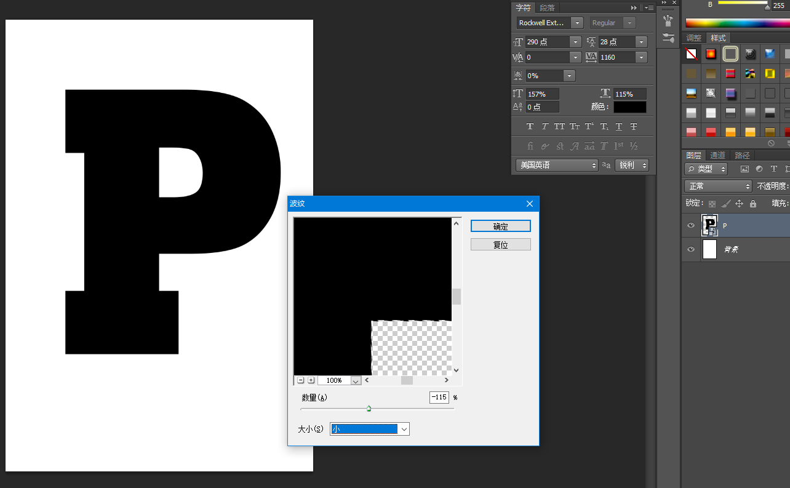Toggle Small Caps (Tt) text style
The image size is (790, 488).
click(574, 126)
